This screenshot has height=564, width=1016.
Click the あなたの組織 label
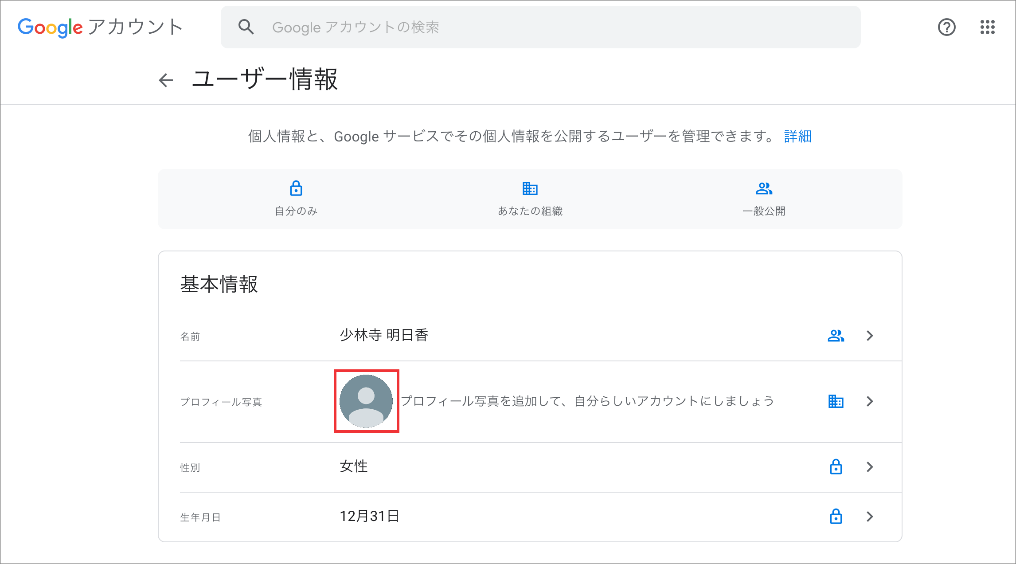[x=530, y=211]
